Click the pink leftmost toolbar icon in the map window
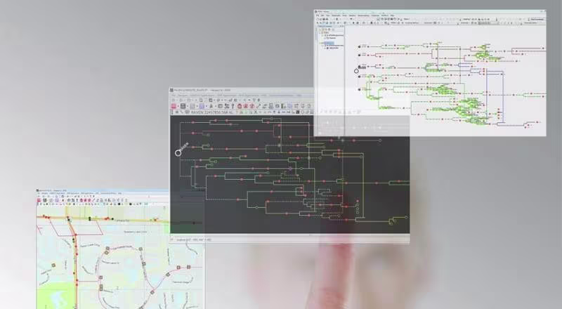562x309 pixels. pos(39,200)
